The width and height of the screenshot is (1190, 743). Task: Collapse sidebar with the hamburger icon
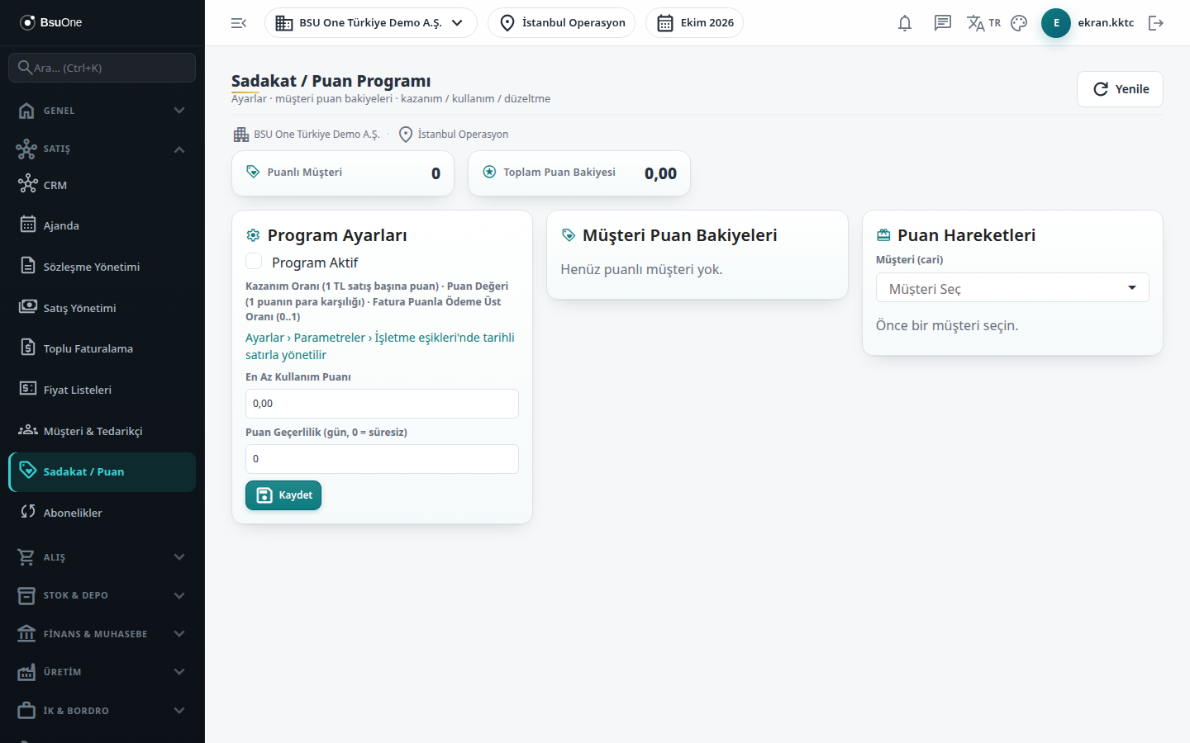(x=239, y=23)
